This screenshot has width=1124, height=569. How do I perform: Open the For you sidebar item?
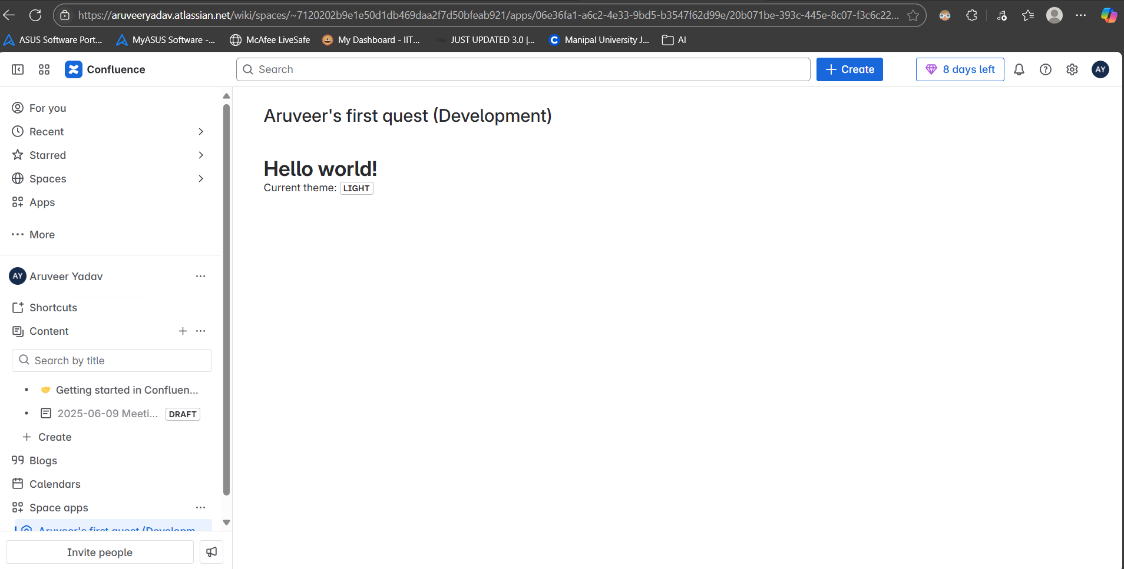(x=47, y=108)
